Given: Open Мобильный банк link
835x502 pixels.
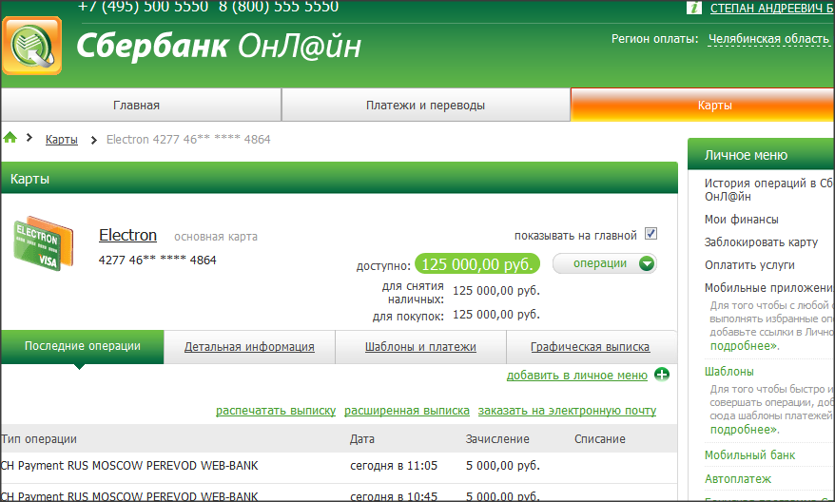Looking at the screenshot, I should (749, 455).
